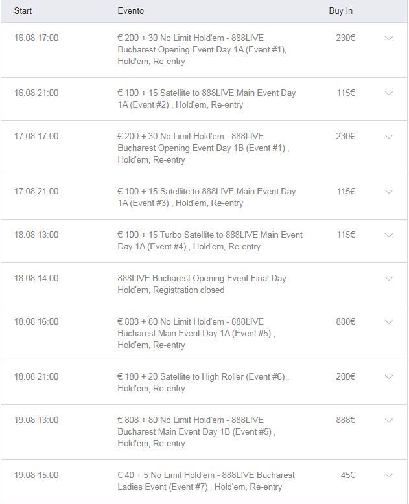
Task: Expand the Opening Event Final Day chevron
Action: (x=389, y=279)
